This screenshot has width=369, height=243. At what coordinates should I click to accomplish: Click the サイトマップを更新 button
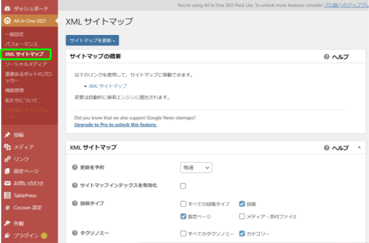coord(92,40)
